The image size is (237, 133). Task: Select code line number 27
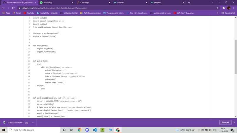[x=29, y=98]
